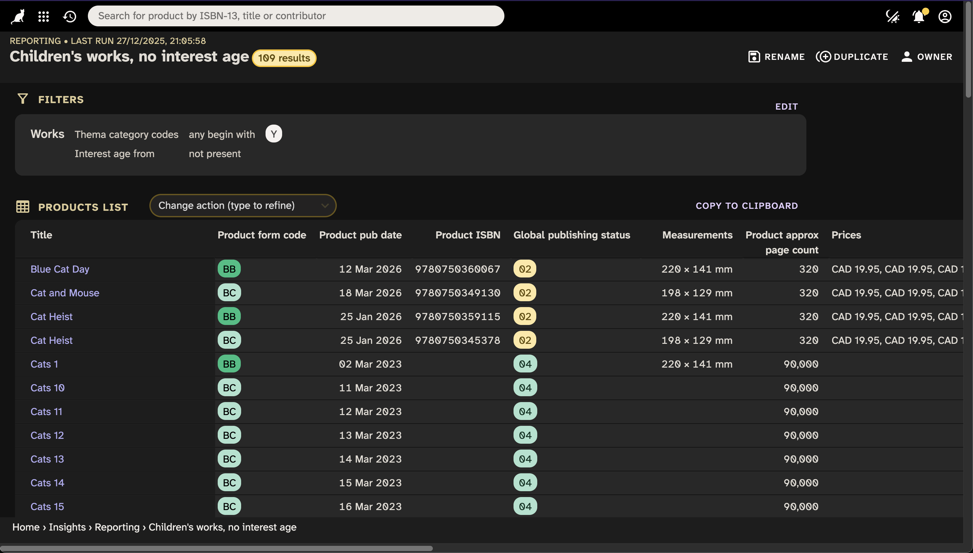This screenshot has height=553, width=973.
Task: Click the horizontal scrollbar at bottom
Action: [216, 548]
